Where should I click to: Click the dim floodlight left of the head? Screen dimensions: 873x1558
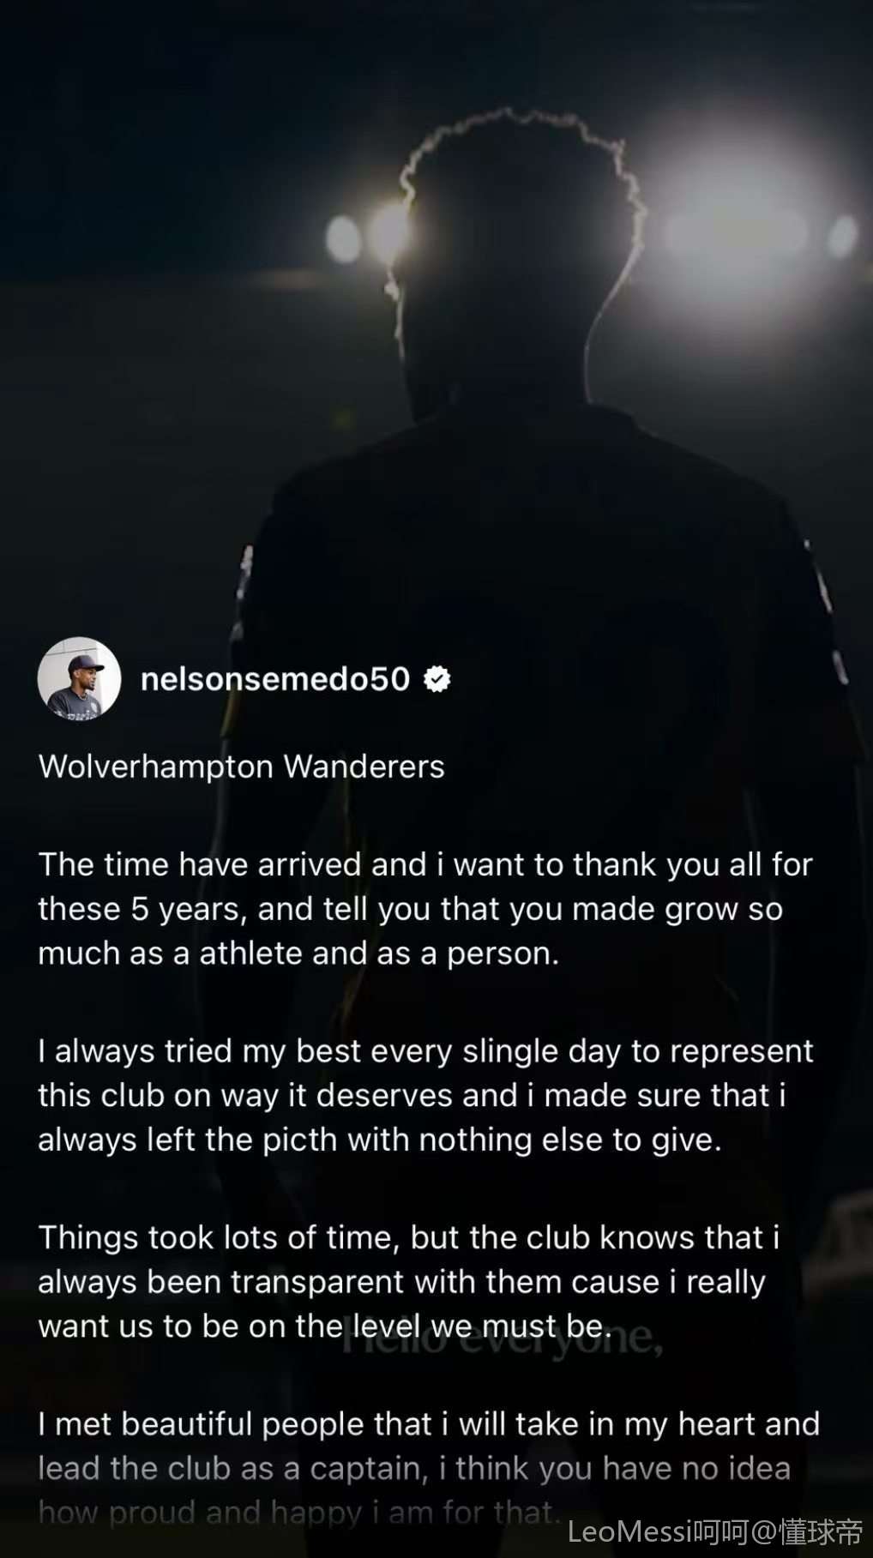(x=345, y=238)
